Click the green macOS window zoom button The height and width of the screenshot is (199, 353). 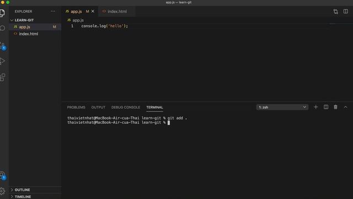(8, 2)
